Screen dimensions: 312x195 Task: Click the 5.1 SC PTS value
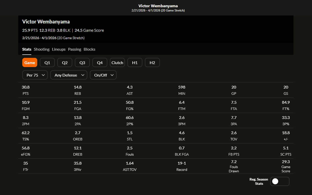pyautogui.click(x=286, y=148)
